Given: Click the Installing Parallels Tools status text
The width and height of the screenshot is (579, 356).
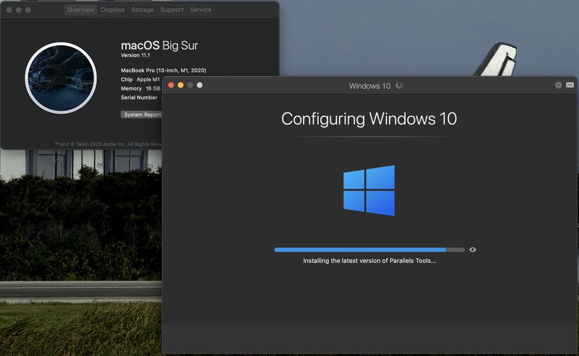Looking at the screenshot, I should click(370, 261).
